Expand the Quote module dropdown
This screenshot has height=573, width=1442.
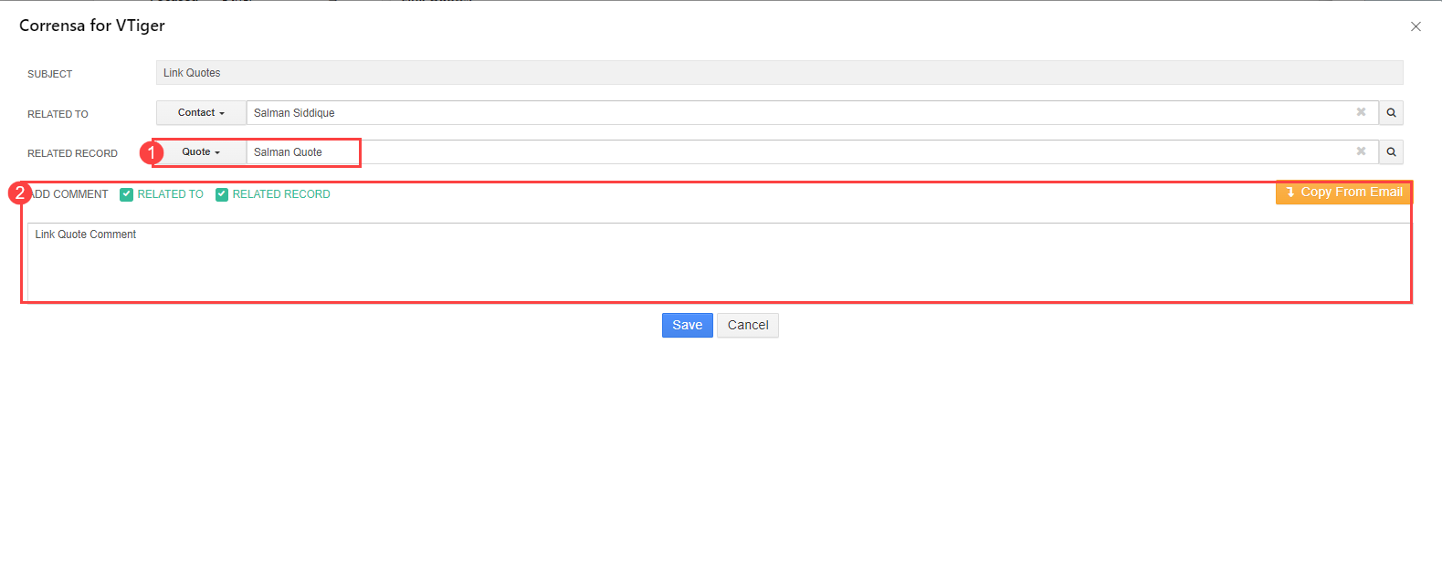point(201,151)
